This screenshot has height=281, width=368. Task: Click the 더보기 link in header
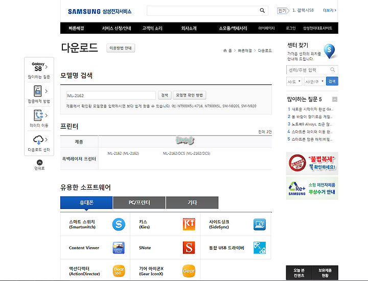(x=330, y=10)
